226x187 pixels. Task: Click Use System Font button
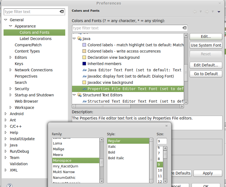click(x=206, y=45)
